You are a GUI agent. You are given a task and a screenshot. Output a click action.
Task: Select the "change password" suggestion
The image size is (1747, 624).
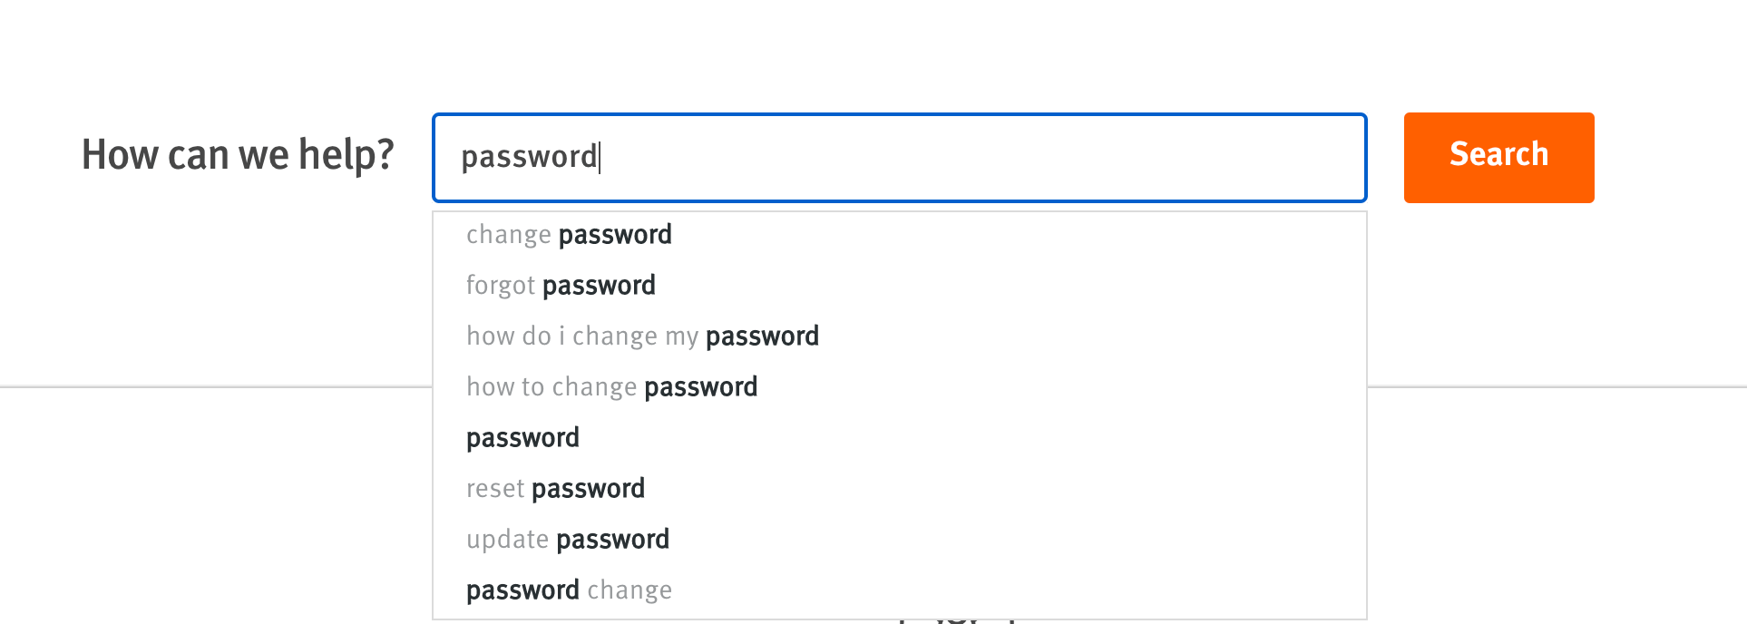pos(569,235)
